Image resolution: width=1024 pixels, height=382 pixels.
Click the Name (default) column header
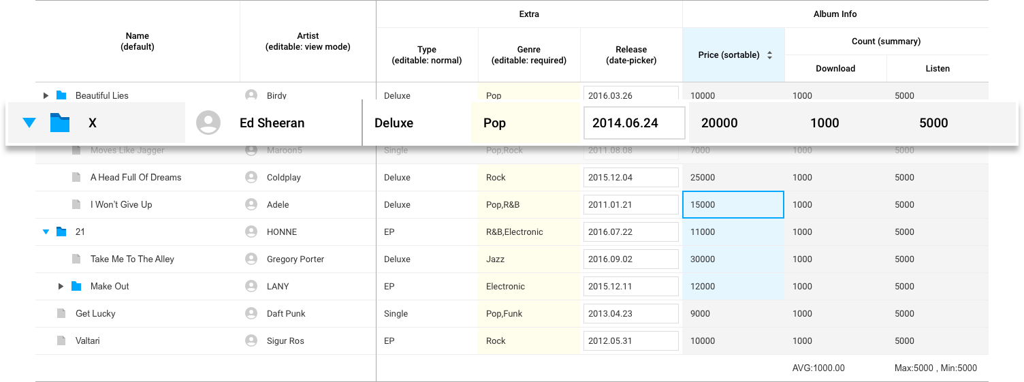click(138, 42)
